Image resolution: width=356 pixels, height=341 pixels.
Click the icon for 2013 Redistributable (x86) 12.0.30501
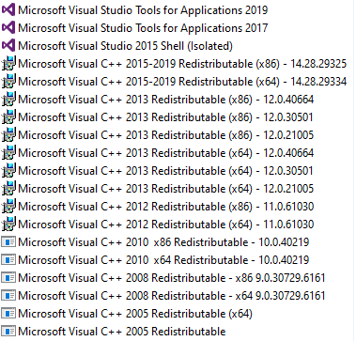coord(8,117)
